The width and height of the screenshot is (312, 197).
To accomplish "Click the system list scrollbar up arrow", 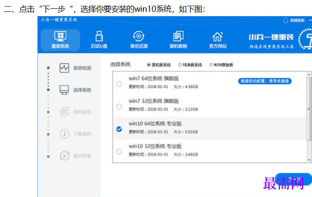I will point(309,75).
